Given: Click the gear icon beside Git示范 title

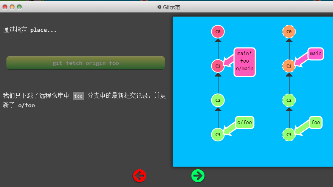Looking at the screenshot, I should pos(159,7).
